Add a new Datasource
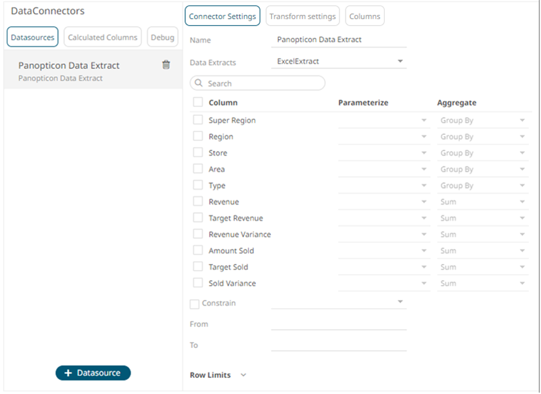The image size is (541, 394). pos(93,373)
